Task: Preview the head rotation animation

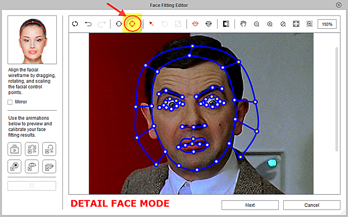Action: click(32, 149)
